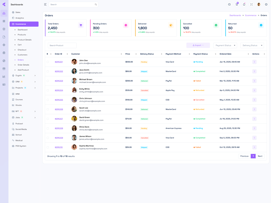Click the Export button

[x=198, y=45]
